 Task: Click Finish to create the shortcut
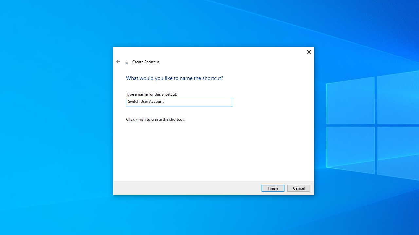pyautogui.click(x=273, y=188)
